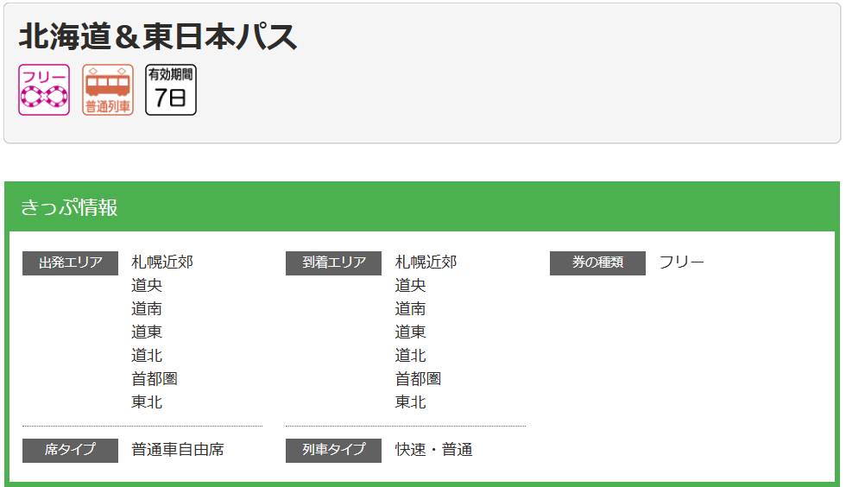
Task: Select 道南 under 到着エリア
Action: pyautogui.click(x=411, y=309)
